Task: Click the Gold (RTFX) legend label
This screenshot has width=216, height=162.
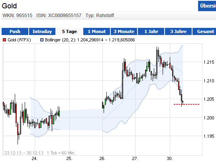Action: pyautogui.click(x=19, y=40)
